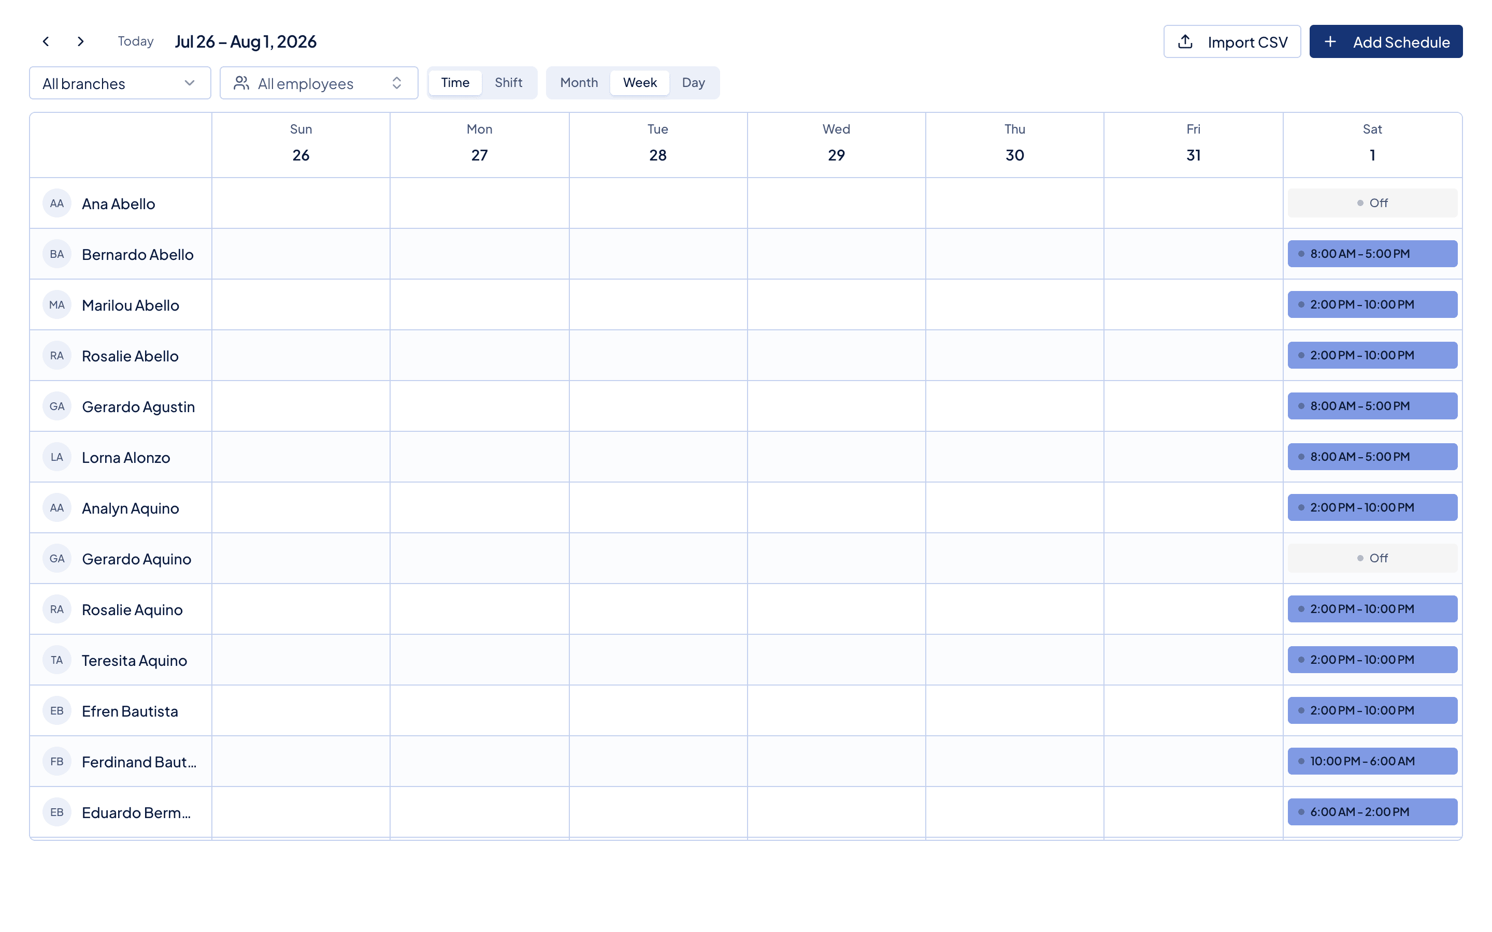
Task: Click Lorna Alonzo's LA avatar
Action: pyautogui.click(x=56, y=457)
